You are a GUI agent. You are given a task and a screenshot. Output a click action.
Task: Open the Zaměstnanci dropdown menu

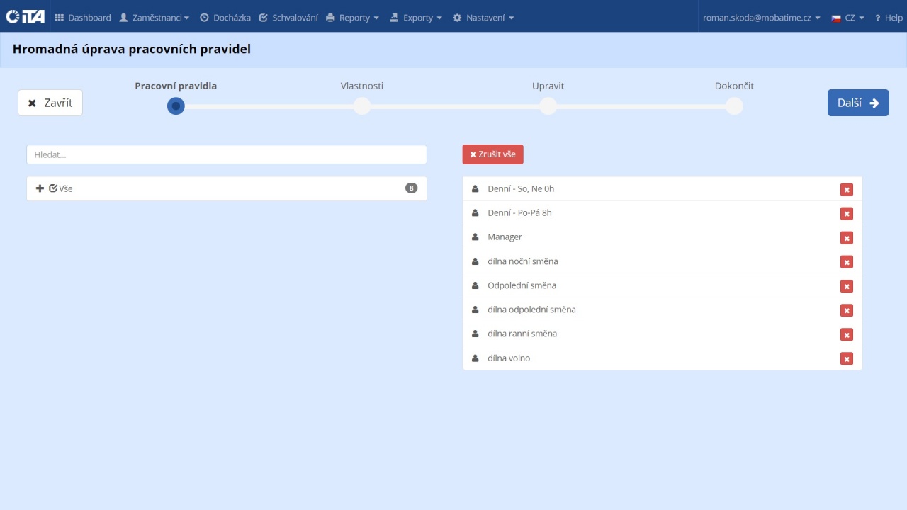[x=154, y=18]
